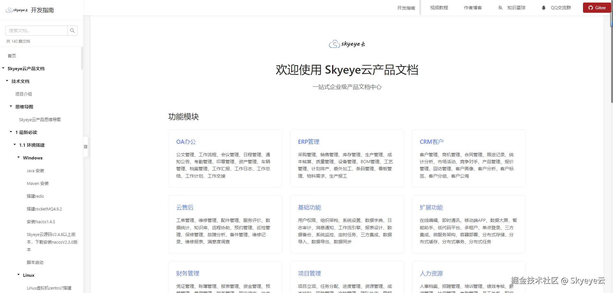The height and width of the screenshot is (293, 613).
Task: Open the 作者博客 nav item
Action: click(x=473, y=8)
